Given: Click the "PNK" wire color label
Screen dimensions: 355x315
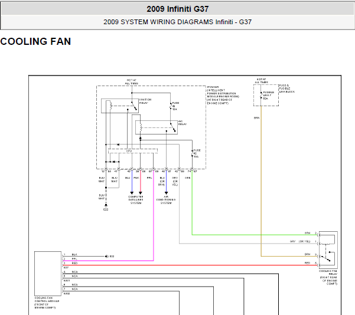Looking at the screenshot, I should [x=136, y=178].
